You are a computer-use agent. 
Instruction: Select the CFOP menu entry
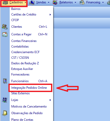point(15,20)
